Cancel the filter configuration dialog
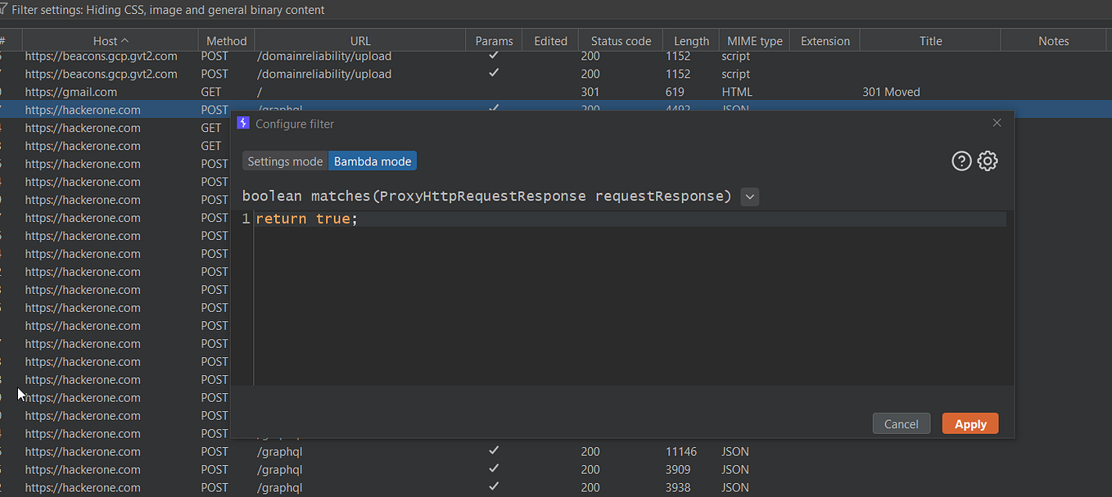1112x497 pixels. pos(901,423)
